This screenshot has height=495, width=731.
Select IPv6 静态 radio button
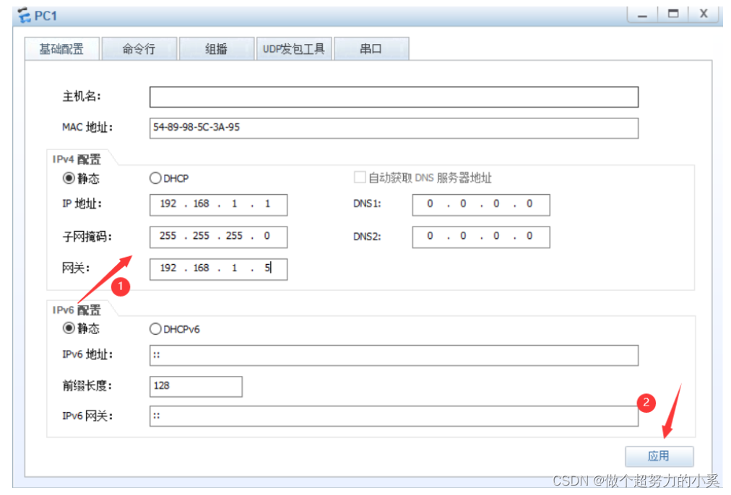click(69, 328)
